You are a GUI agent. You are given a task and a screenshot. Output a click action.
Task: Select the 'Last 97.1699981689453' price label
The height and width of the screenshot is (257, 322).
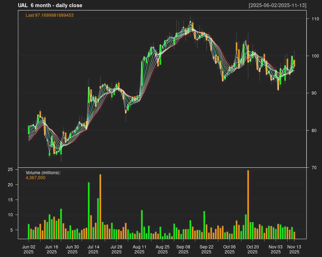tap(50, 15)
